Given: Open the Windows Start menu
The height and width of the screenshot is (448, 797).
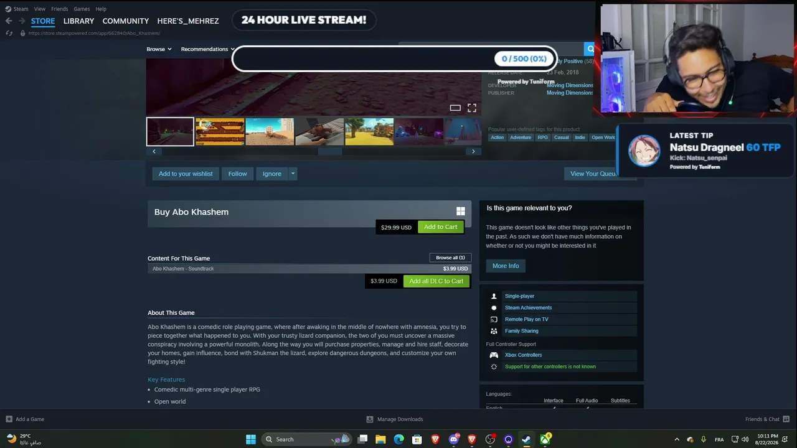Looking at the screenshot, I should point(251,439).
